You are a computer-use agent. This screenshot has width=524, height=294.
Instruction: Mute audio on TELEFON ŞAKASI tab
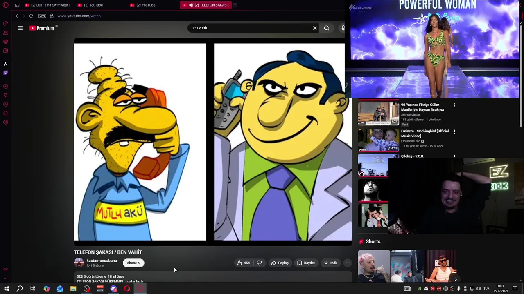coord(191,5)
